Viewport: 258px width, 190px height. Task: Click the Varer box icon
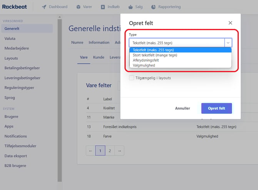79,7
